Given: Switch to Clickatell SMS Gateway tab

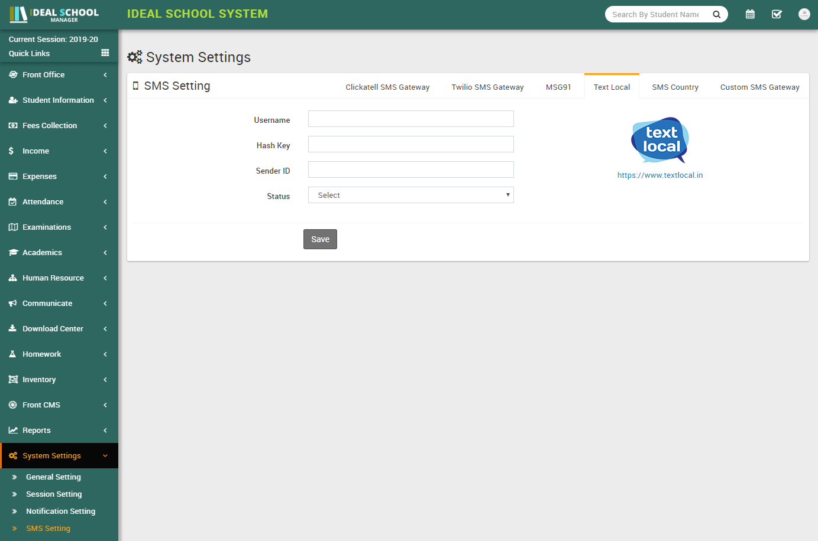Looking at the screenshot, I should point(387,87).
